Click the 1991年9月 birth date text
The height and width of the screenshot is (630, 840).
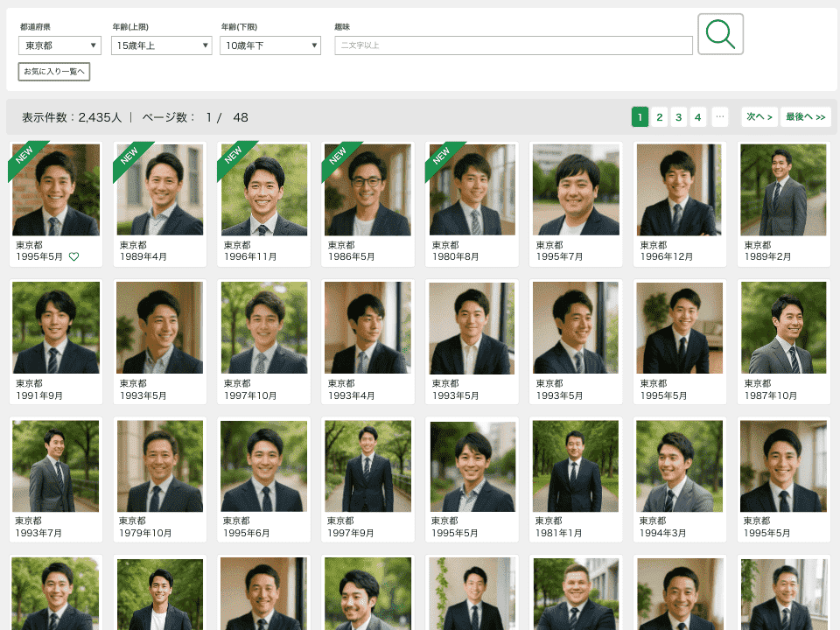[39, 395]
